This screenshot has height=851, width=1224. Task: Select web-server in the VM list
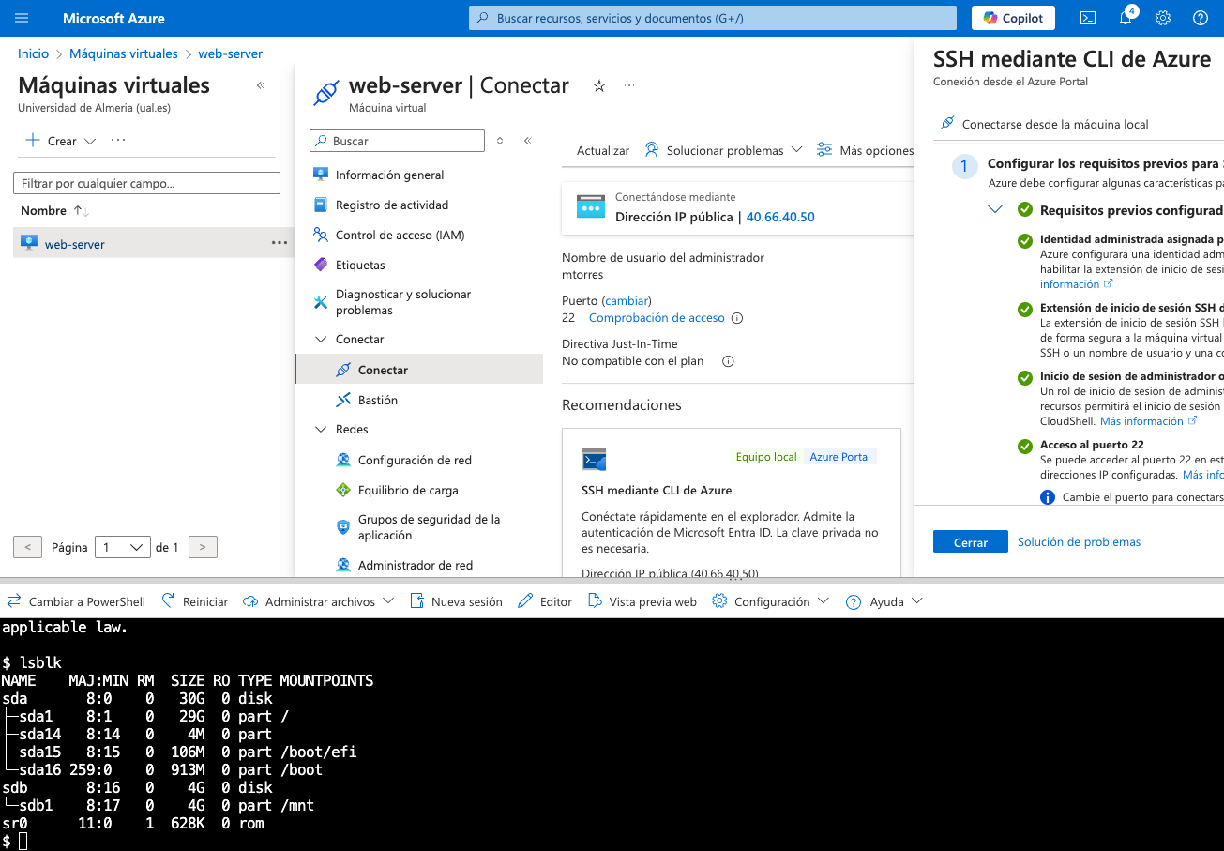75,244
